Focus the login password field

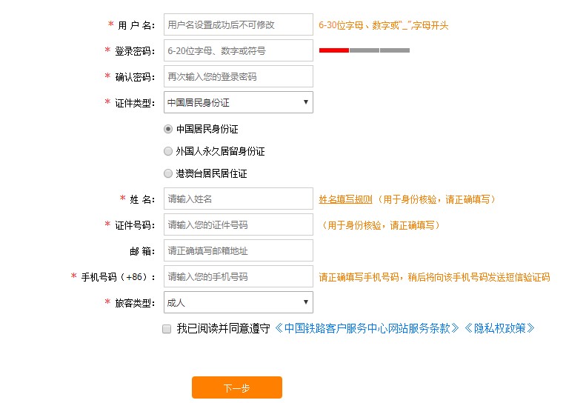(x=238, y=50)
